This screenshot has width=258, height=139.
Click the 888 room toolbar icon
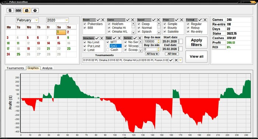tap(18, 11)
